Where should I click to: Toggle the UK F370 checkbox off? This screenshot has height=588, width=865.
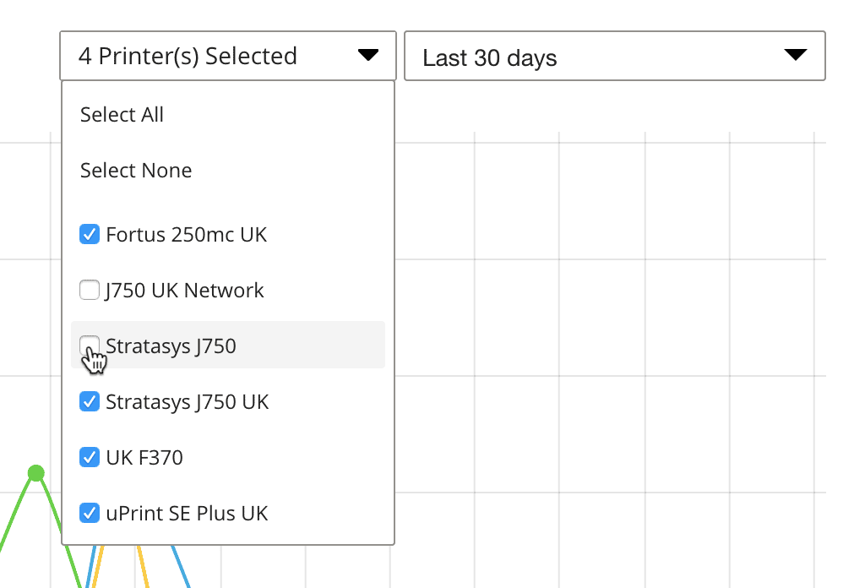click(x=90, y=457)
